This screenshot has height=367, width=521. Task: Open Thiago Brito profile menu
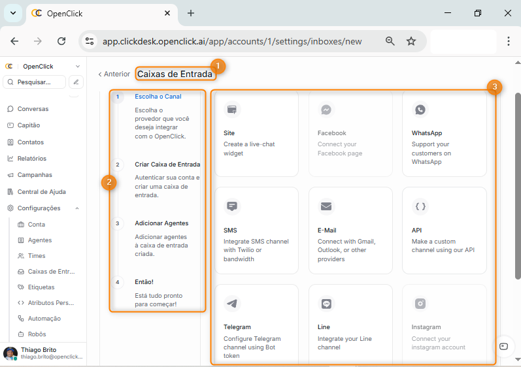[42, 353]
